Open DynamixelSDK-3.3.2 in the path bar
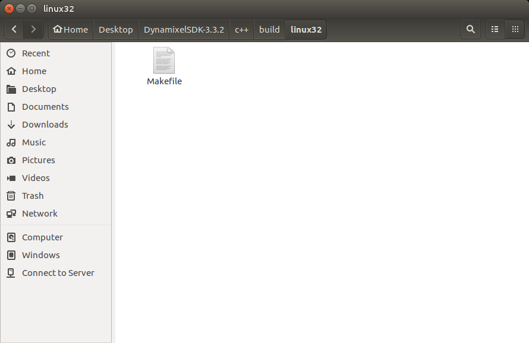This screenshot has width=529, height=343. [x=184, y=29]
